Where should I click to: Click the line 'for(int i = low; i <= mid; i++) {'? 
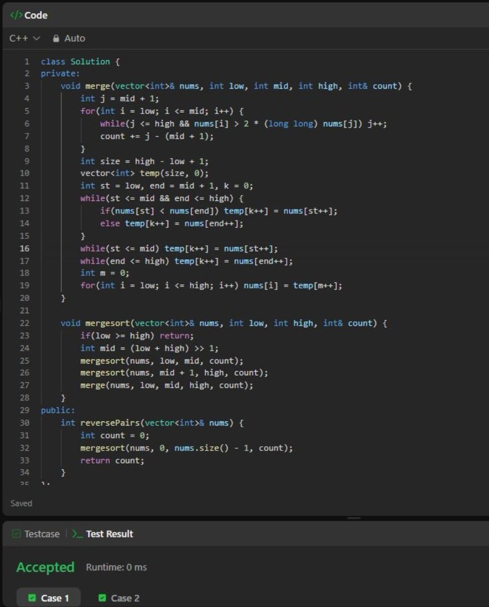click(162, 111)
